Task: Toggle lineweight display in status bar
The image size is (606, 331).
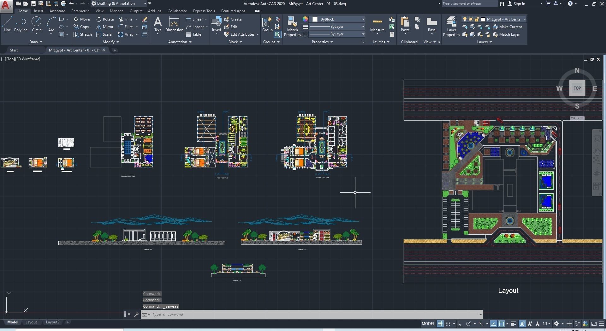Action: (x=514, y=324)
